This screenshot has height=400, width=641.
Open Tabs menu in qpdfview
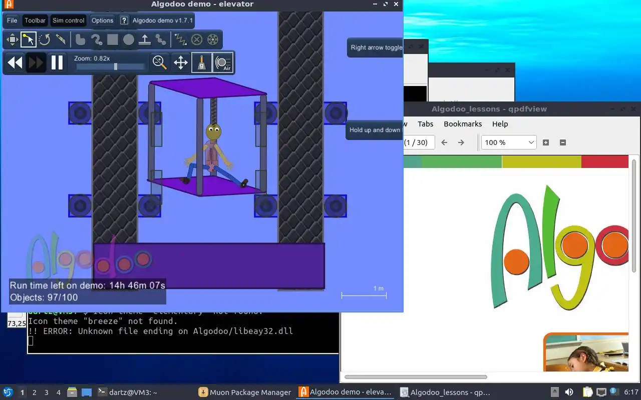425,124
